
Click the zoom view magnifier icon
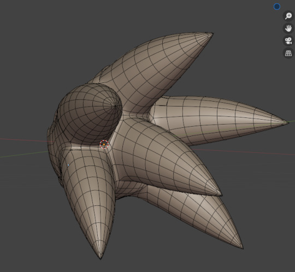pos(288,16)
